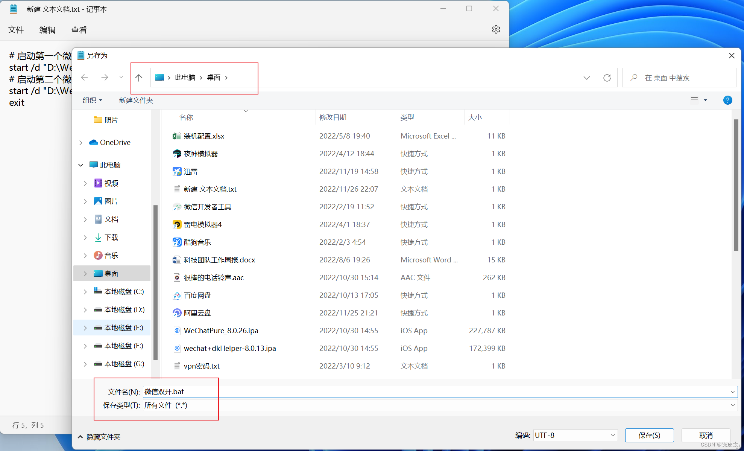Open the 保存类型 file type dropdown
The image size is (744, 451).
pyautogui.click(x=439, y=405)
